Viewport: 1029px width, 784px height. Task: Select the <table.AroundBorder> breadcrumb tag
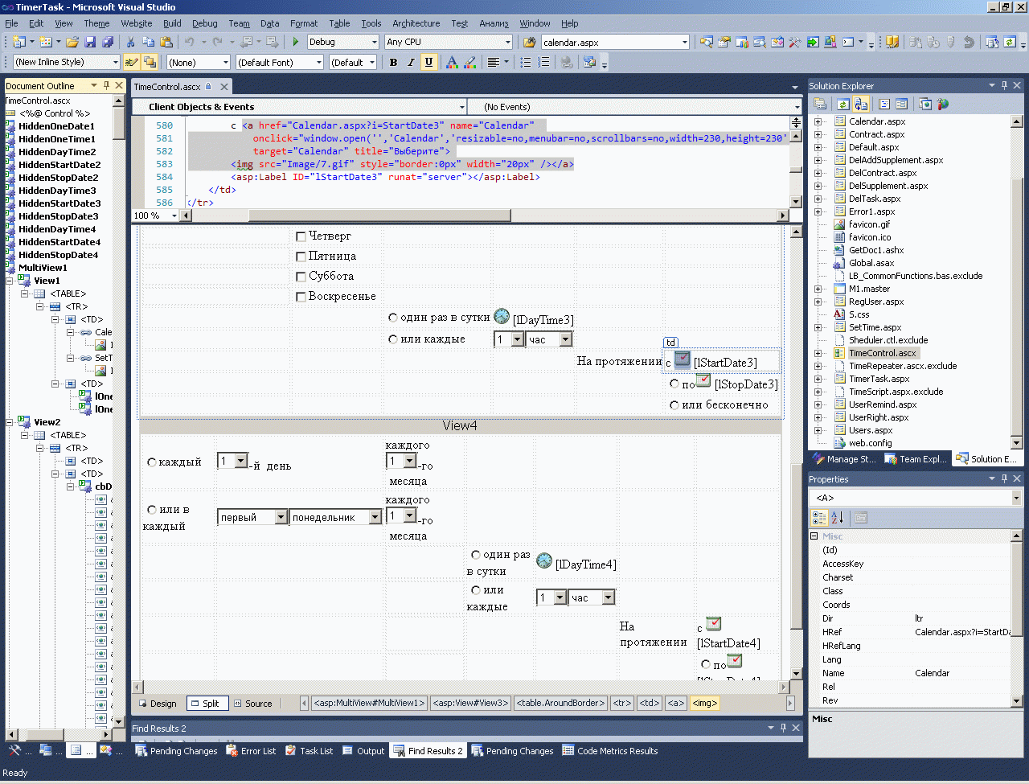tap(561, 703)
